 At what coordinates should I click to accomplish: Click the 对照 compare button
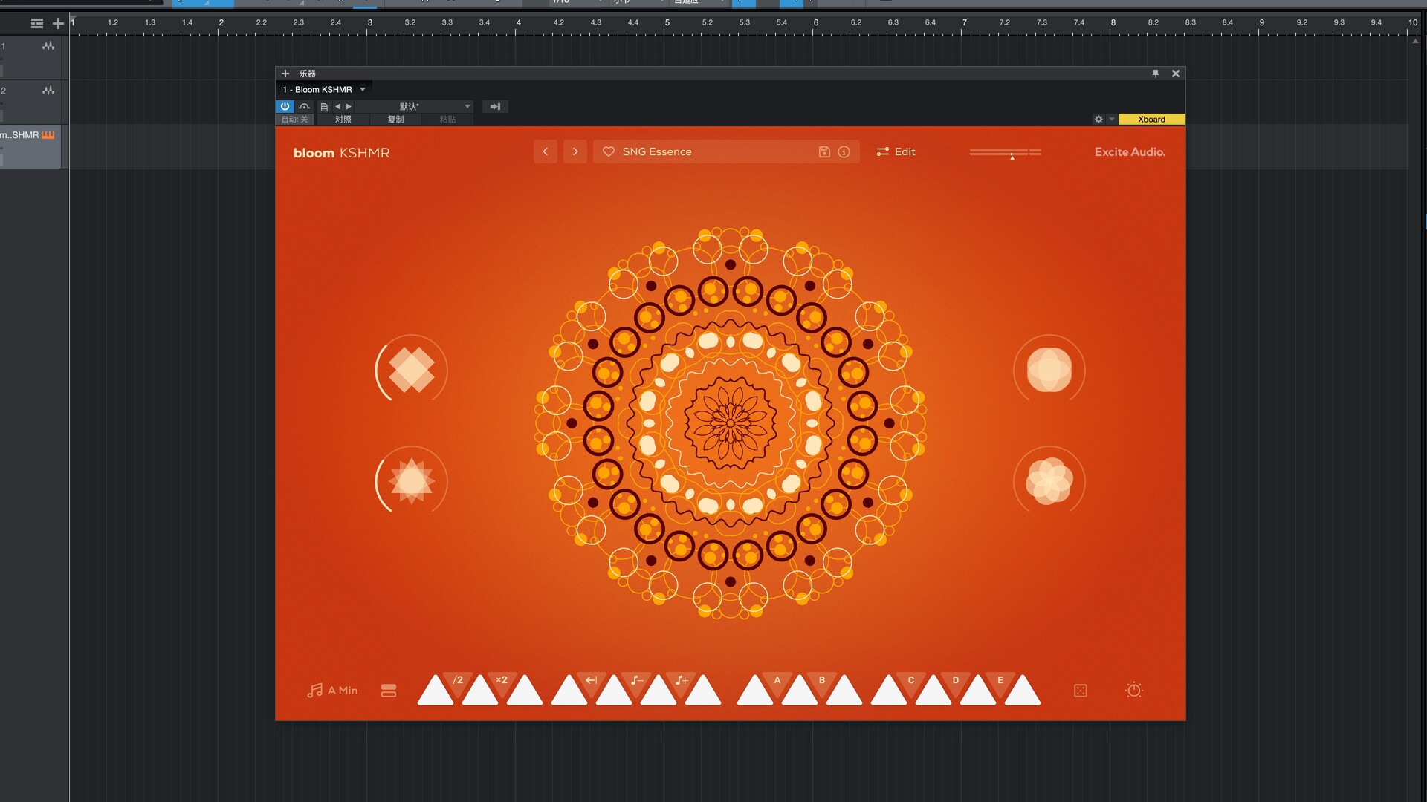point(343,119)
